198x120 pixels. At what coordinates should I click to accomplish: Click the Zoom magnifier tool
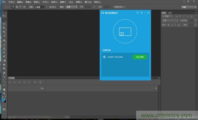(4, 94)
